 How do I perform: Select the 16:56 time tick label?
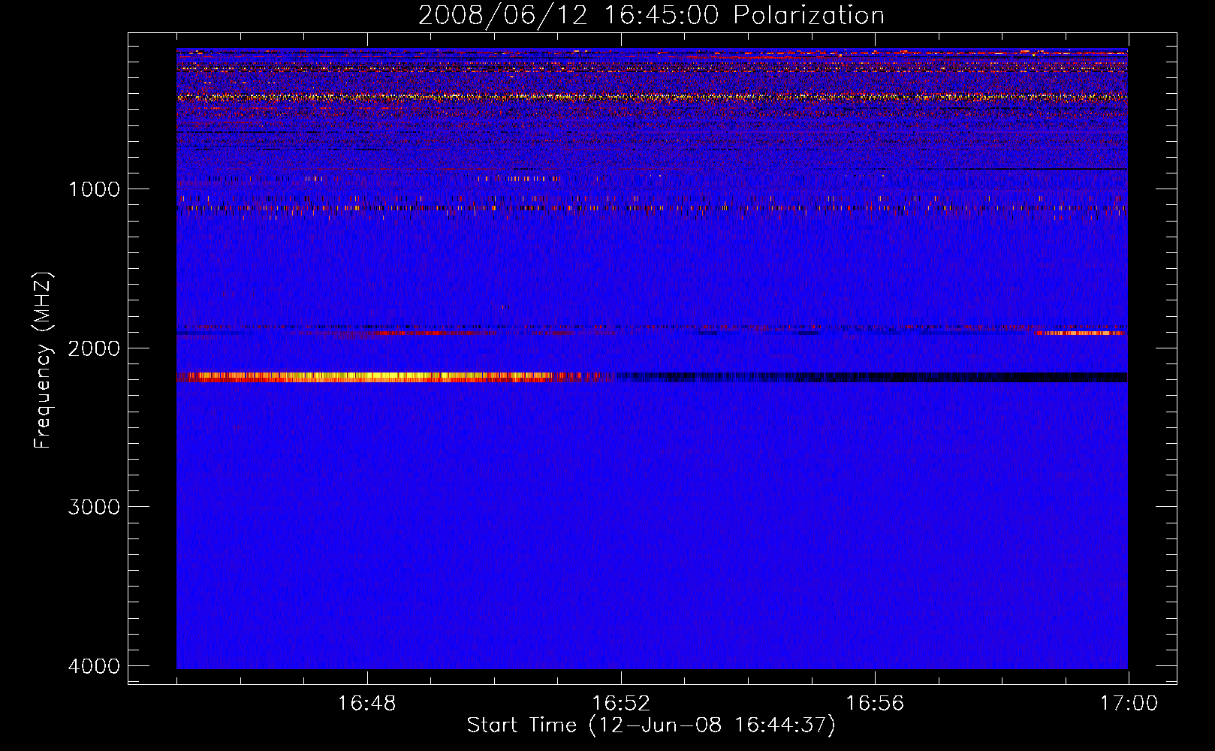pos(874,704)
